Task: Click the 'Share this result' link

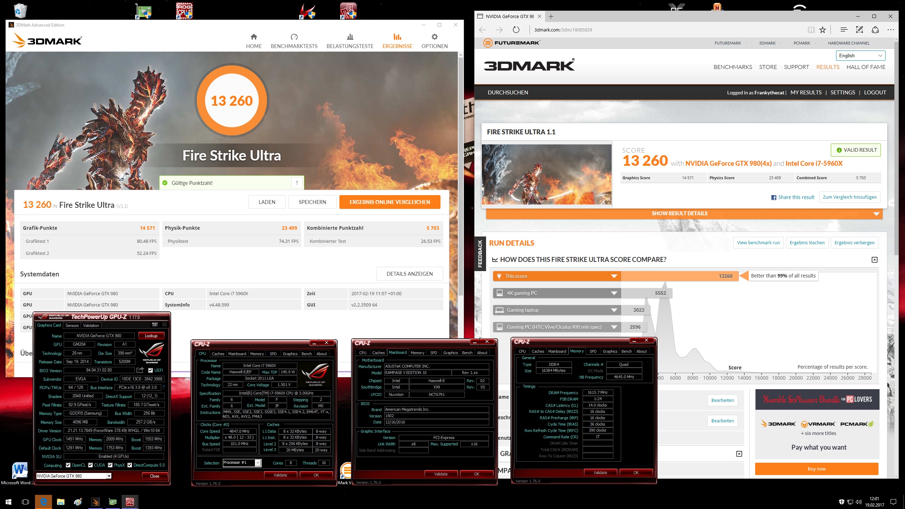Action: click(x=793, y=197)
